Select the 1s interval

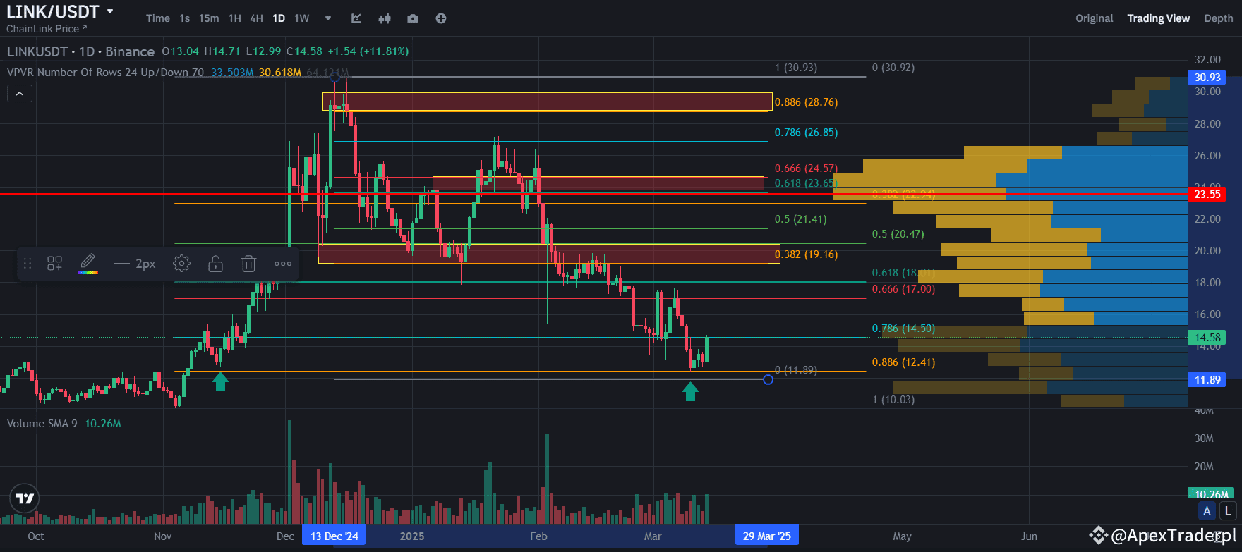(184, 18)
